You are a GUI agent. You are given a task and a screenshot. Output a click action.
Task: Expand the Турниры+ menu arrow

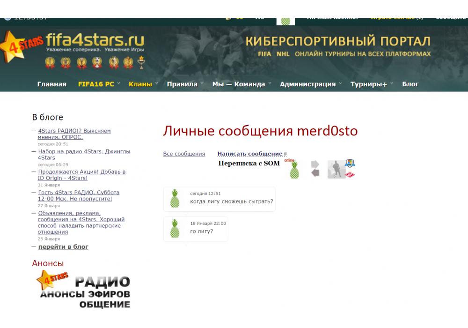coord(392,83)
